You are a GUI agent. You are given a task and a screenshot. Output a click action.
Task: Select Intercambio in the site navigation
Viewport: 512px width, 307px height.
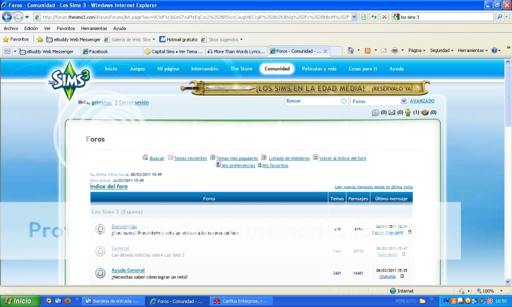(x=204, y=69)
